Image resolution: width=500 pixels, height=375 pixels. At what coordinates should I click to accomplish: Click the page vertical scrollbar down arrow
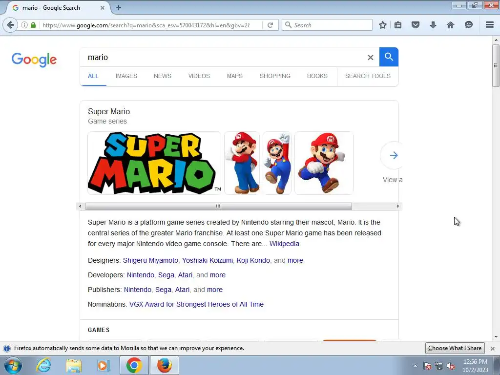coord(496,337)
